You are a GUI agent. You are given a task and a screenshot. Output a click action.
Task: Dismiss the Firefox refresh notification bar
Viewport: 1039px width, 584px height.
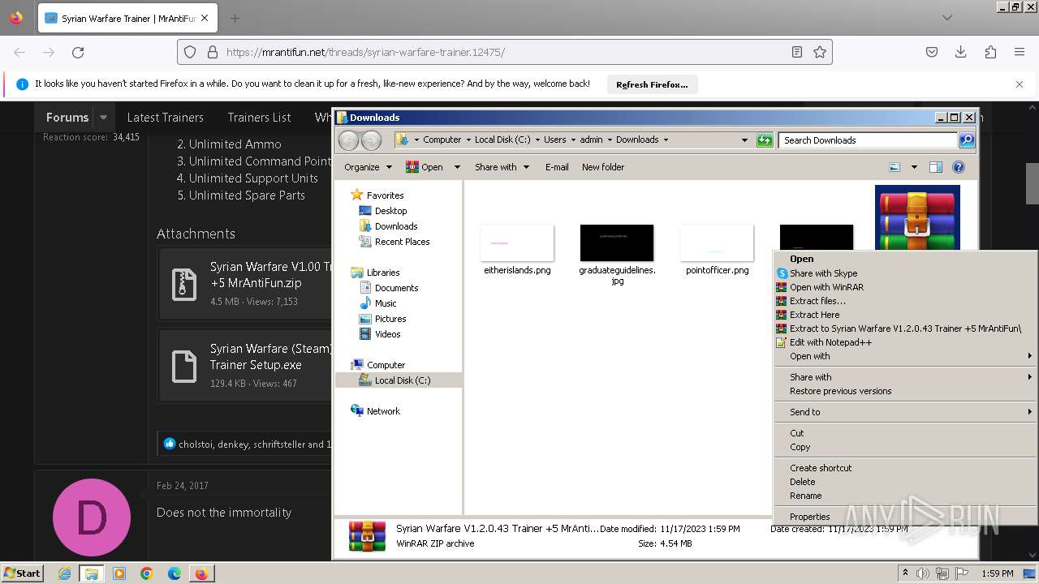(1020, 84)
